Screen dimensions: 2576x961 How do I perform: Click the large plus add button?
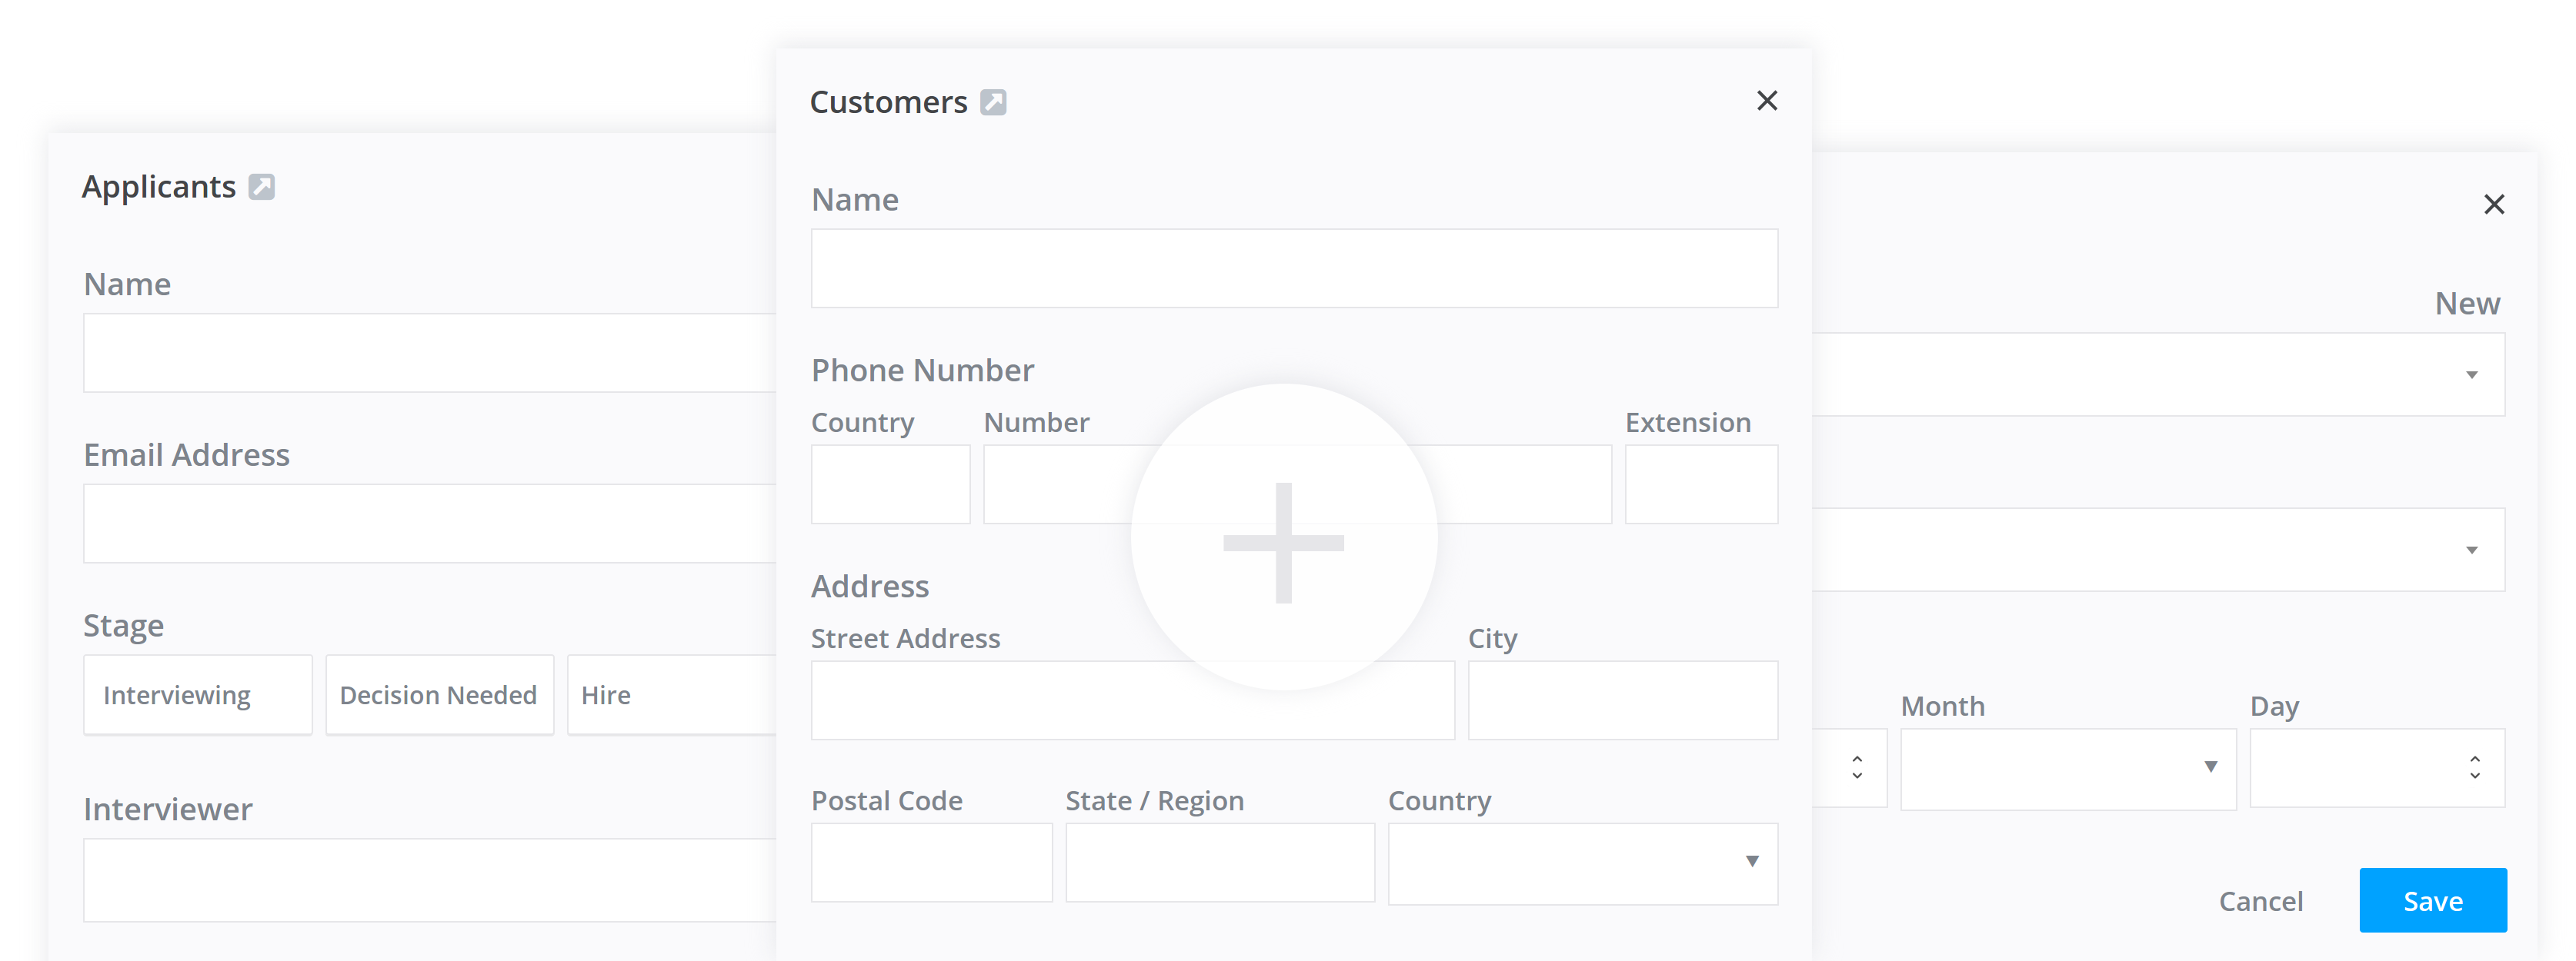1283,540
